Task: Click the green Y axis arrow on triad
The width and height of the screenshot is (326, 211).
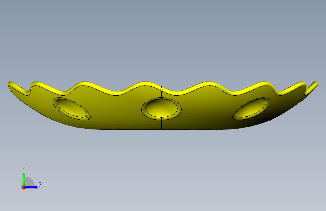Action: [24, 180]
